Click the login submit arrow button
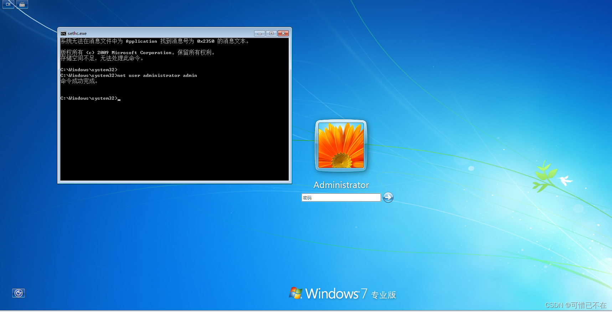Screen dimensions: 612x312 (x=388, y=197)
